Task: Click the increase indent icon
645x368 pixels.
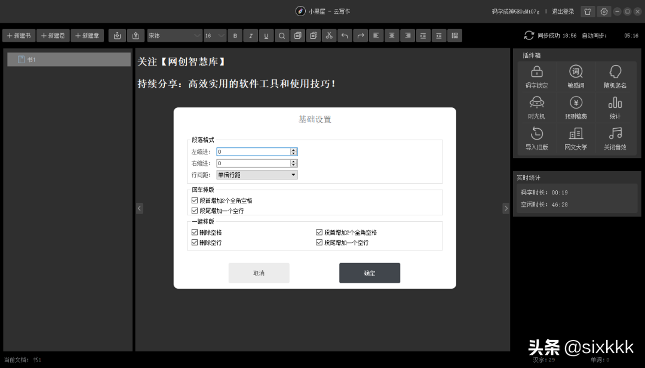Action: (x=423, y=36)
